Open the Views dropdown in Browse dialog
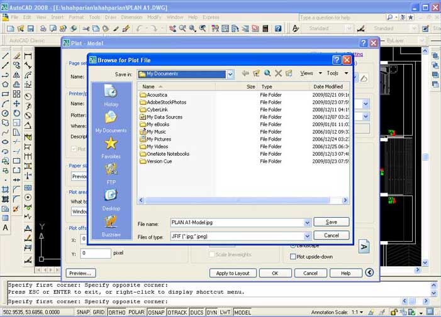The image size is (441, 317). click(311, 73)
